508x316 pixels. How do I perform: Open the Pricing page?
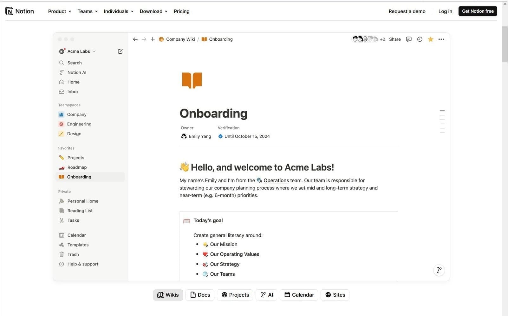click(182, 11)
